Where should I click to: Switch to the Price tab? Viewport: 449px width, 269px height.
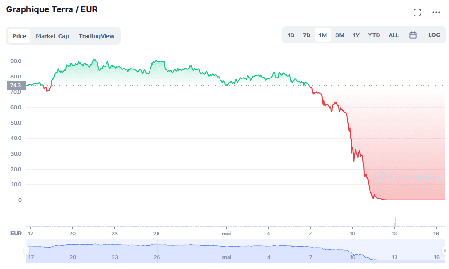[19, 36]
